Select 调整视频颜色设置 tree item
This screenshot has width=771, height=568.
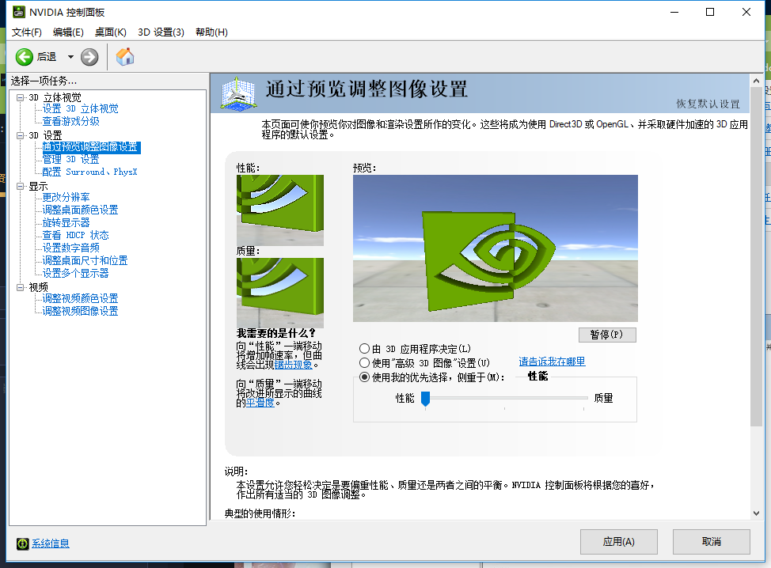pyautogui.click(x=80, y=299)
